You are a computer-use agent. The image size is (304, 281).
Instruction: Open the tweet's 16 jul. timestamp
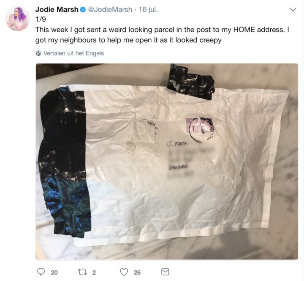(x=148, y=9)
